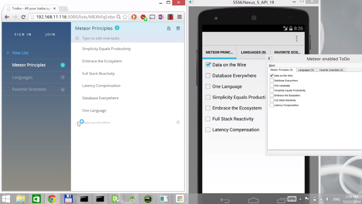Check Full Stack Reactivity in ToDo window

click(x=272, y=100)
